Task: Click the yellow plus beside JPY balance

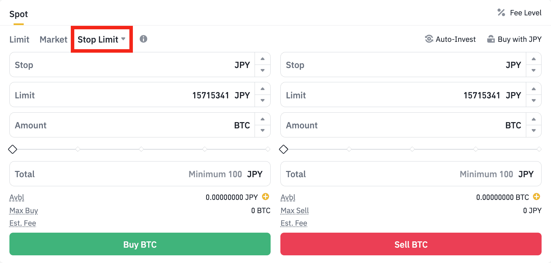Action: (x=265, y=197)
